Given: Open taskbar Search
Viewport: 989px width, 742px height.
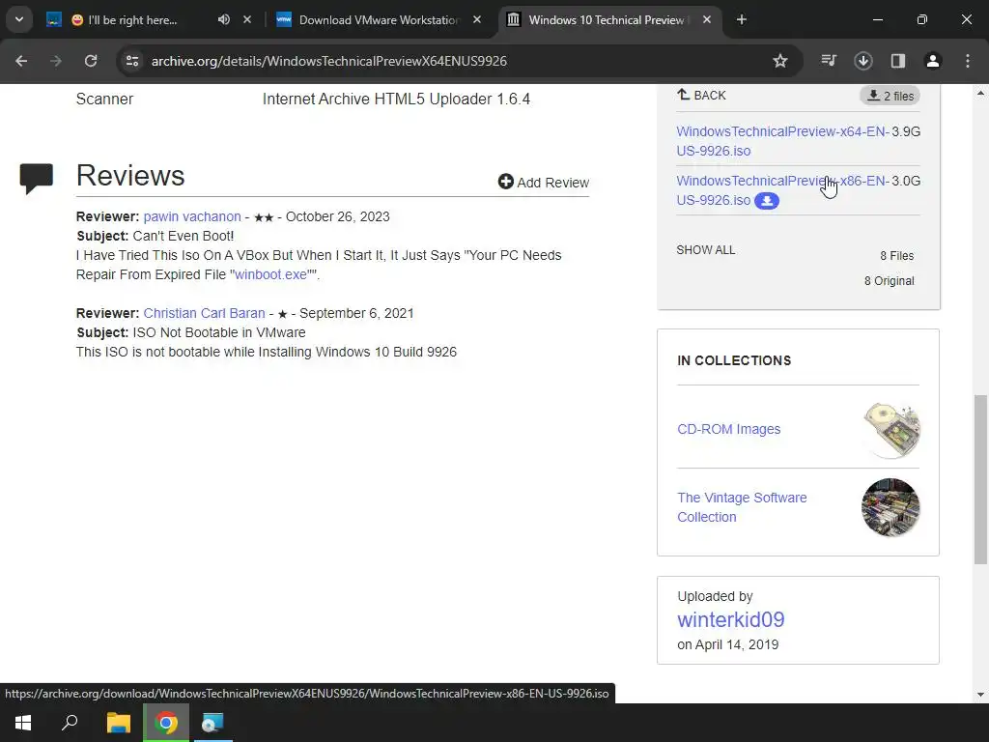Looking at the screenshot, I should [70, 723].
